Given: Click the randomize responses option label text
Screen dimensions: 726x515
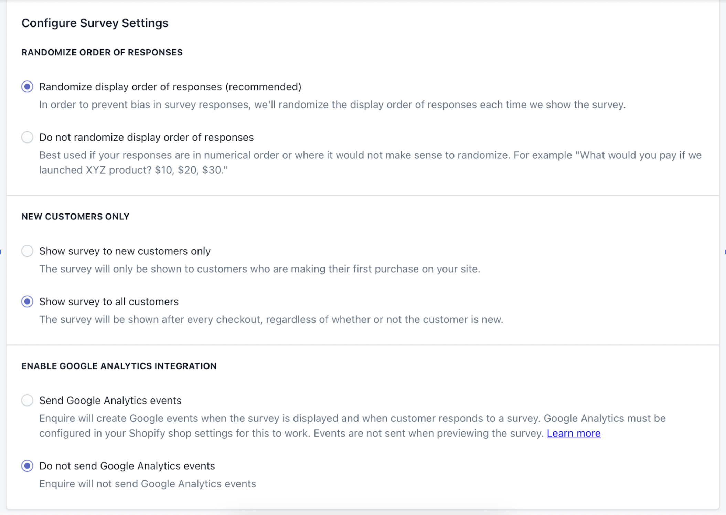Looking at the screenshot, I should click(x=170, y=87).
